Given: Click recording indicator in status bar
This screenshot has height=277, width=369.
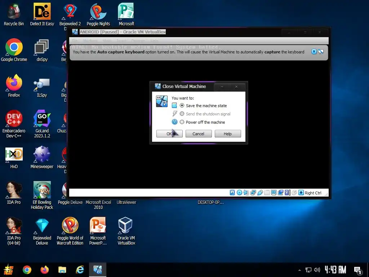Looking at the screenshot, I should 280,193.
